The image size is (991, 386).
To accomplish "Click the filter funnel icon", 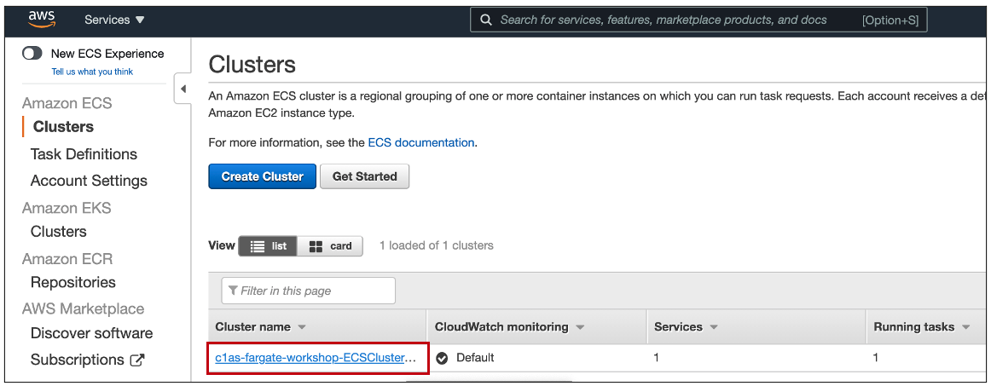I will point(233,291).
